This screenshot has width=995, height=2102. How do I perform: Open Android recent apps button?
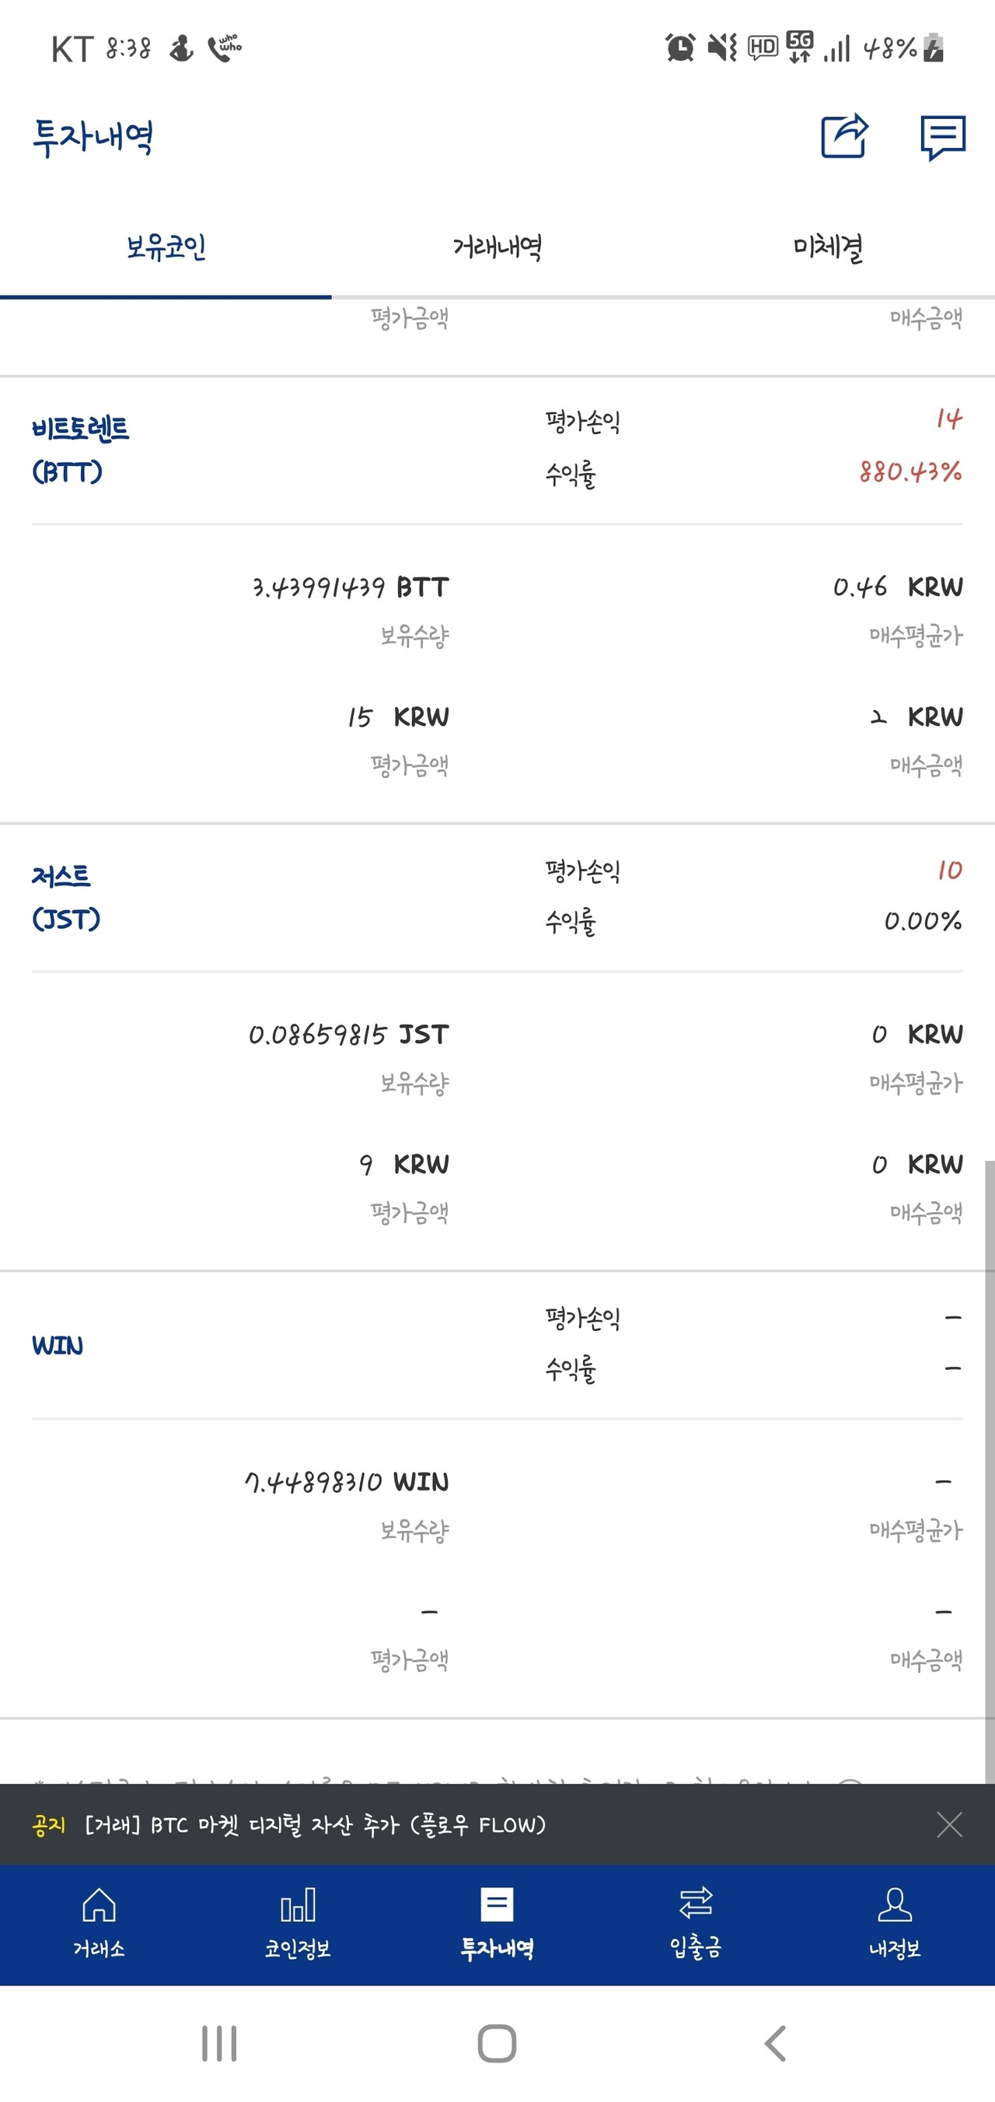[x=219, y=2043]
